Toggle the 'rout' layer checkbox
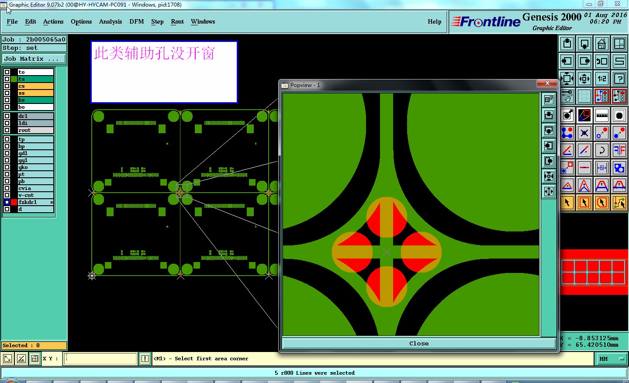Screen dimensions: 629x383 point(7,130)
